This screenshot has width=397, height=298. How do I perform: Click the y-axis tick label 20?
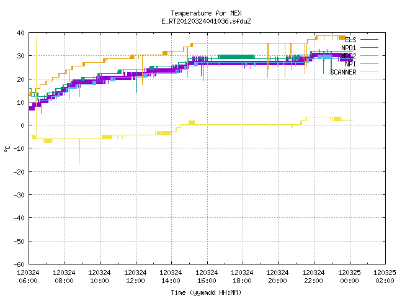pos(20,79)
